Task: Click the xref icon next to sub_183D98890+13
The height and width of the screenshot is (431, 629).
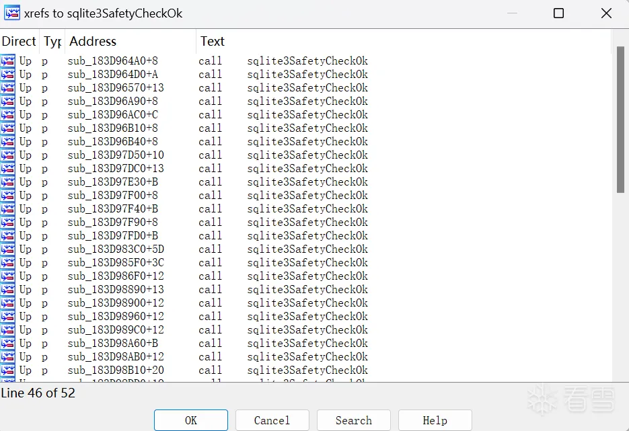Action: 8,290
